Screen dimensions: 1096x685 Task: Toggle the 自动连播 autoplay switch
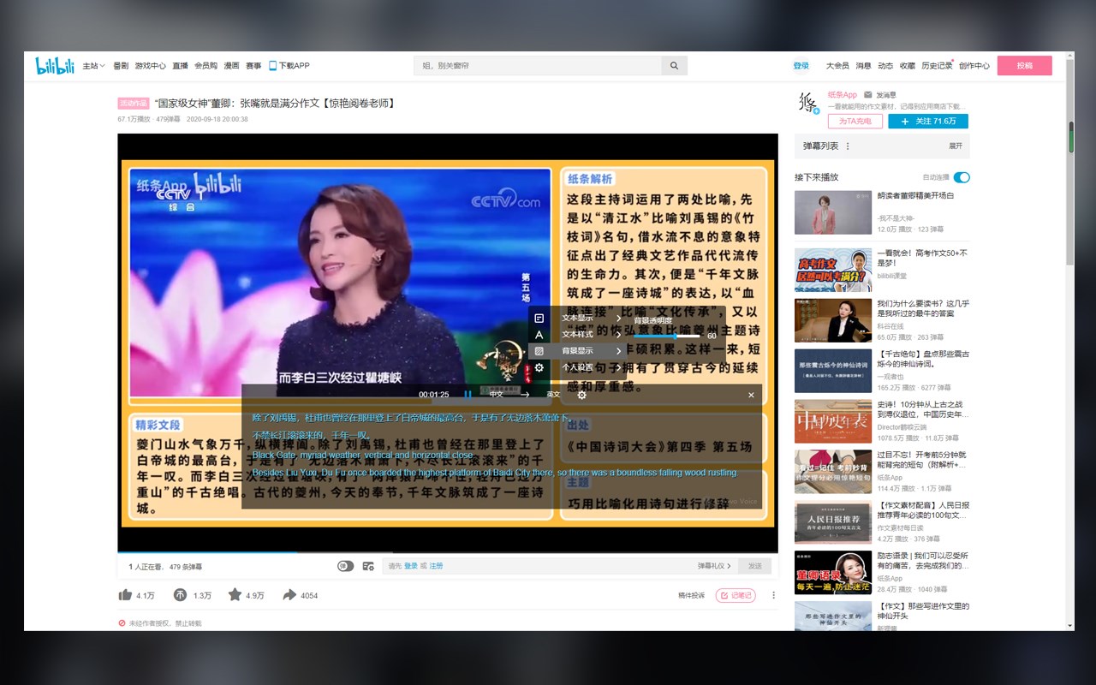[962, 177]
